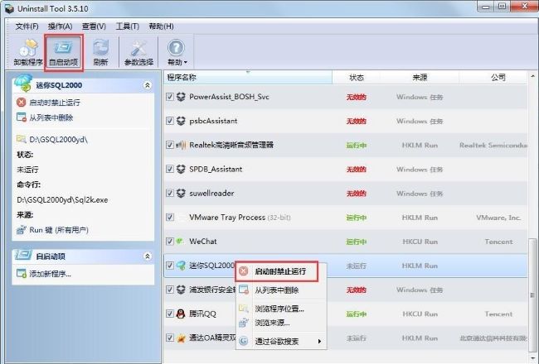The height and width of the screenshot is (364, 539).
Task: Sort by 状态 column header
Action: (x=356, y=78)
